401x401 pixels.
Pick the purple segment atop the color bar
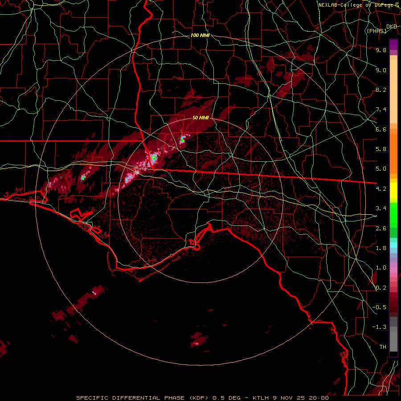click(x=393, y=45)
